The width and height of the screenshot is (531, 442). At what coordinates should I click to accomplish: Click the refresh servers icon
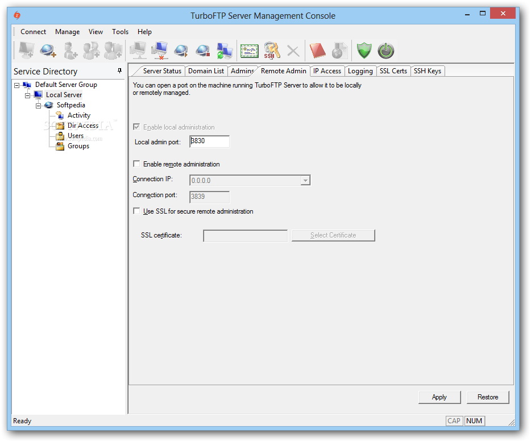(x=224, y=51)
